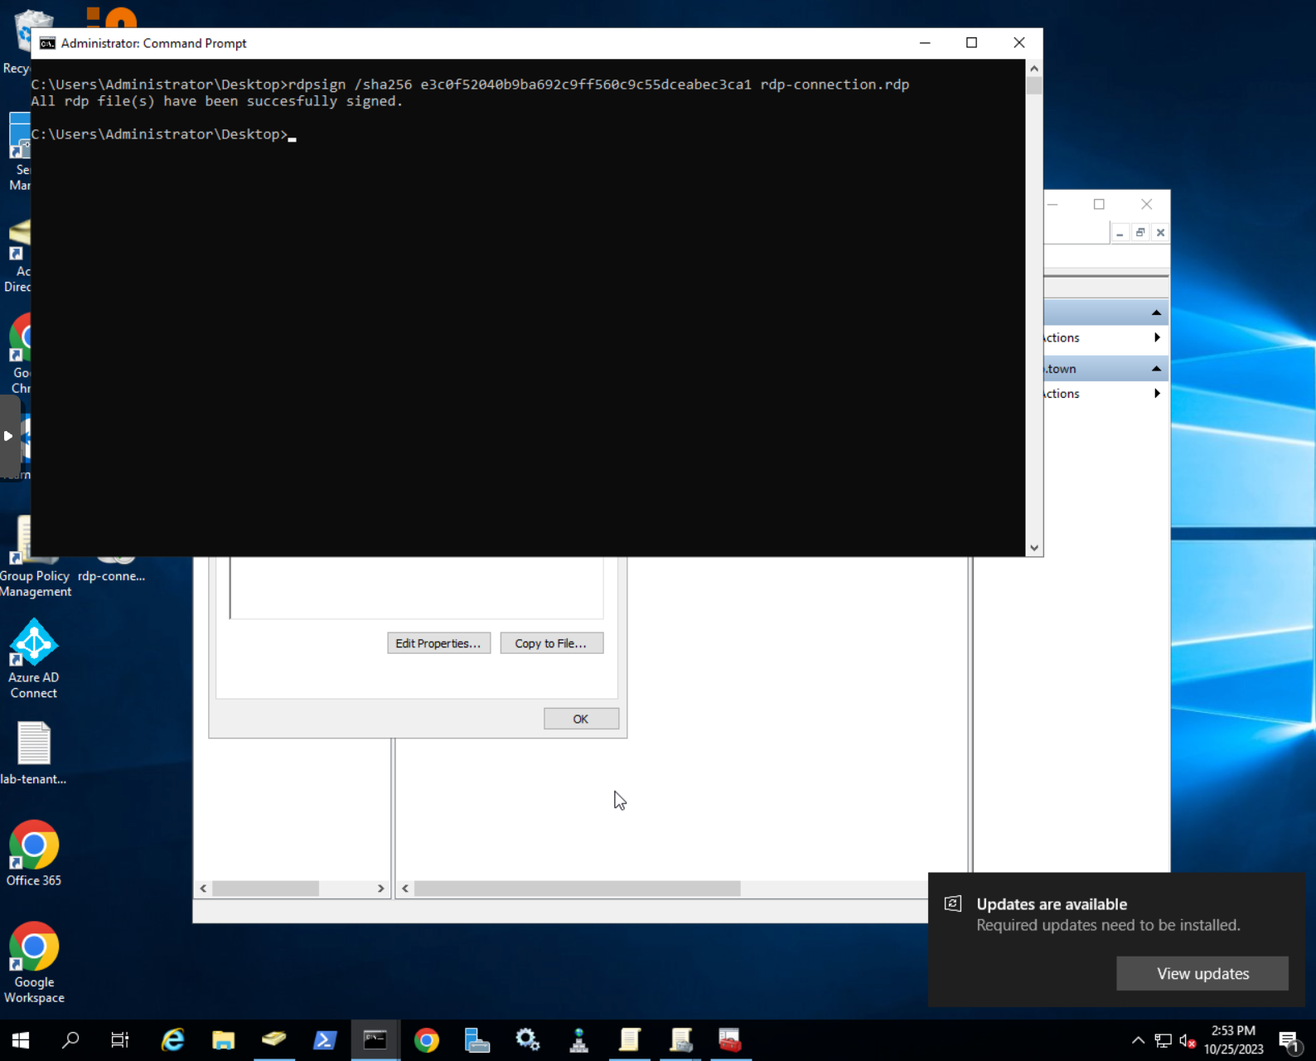Viewport: 1316px width, 1061px height.
Task: Open the Google Workspace desktop shortcut
Action: pos(33,962)
